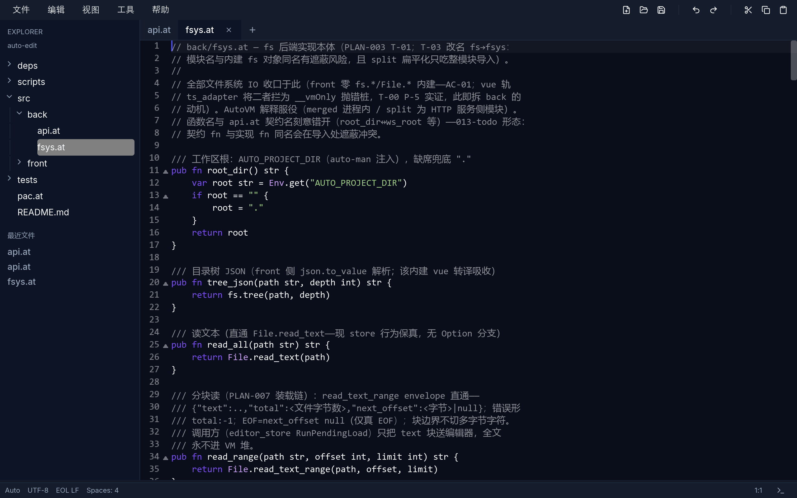Click EOL LF in status bar

click(x=67, y=490)
